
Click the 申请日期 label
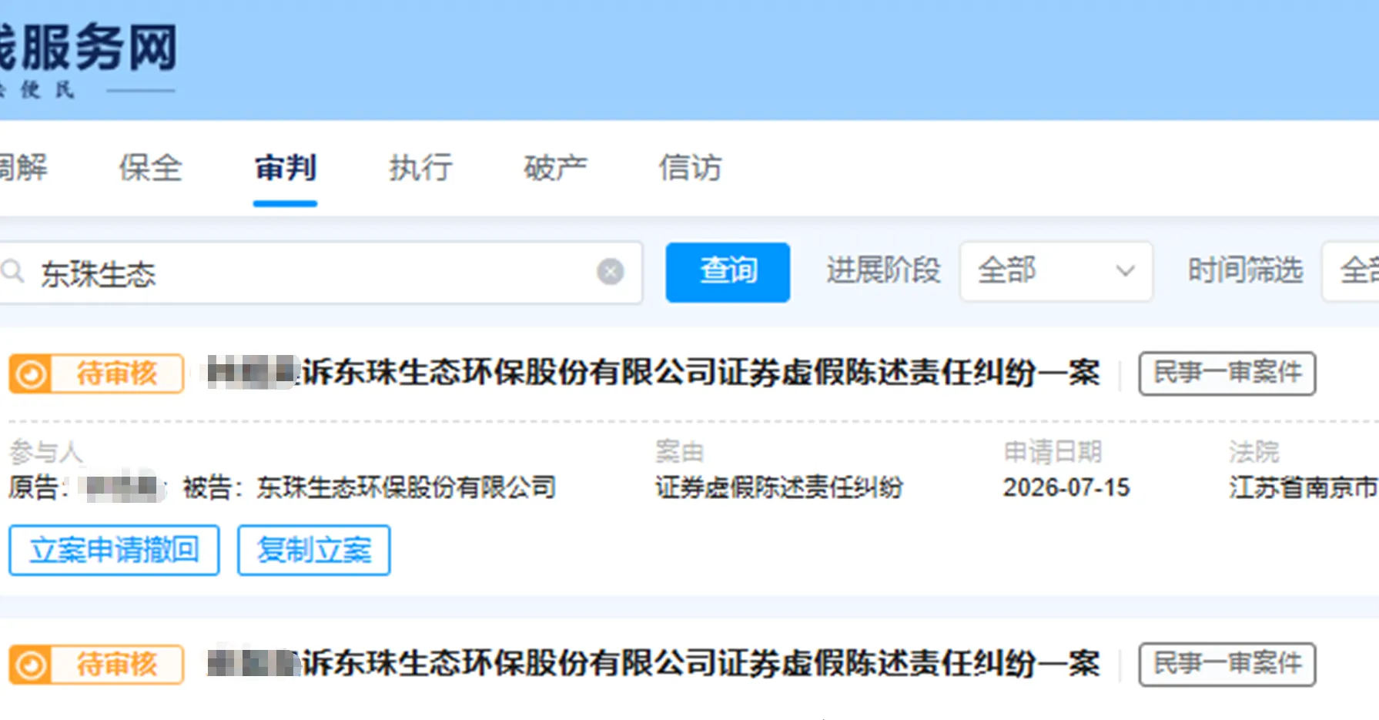click(1053, 452)
